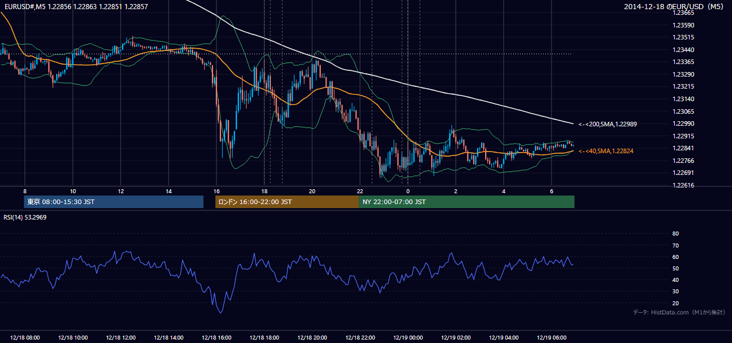Click hour label 18 below the price chart
Image resolution: width=732 pixels, height=343 pixels.
click(264, 191)
